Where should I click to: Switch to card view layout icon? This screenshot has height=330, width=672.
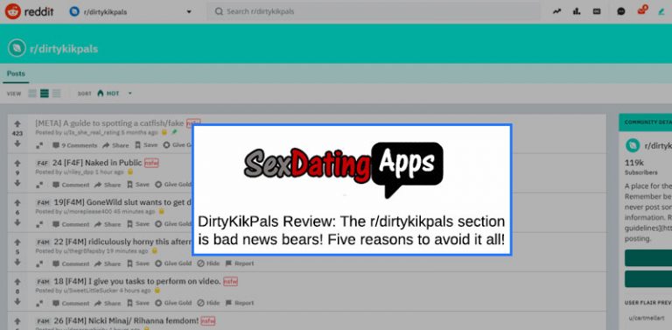pyautogui.click(x=32, y=94)
